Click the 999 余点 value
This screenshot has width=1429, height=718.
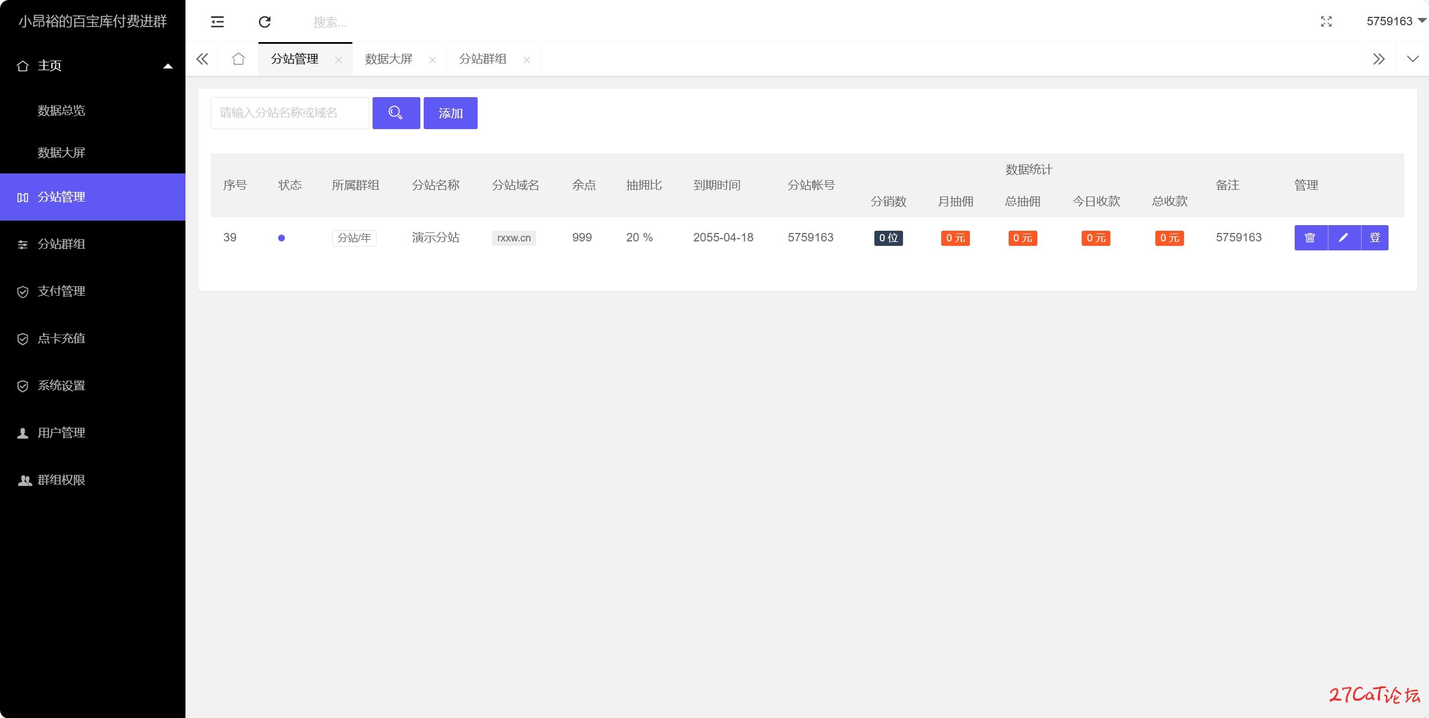pos(582,237)
